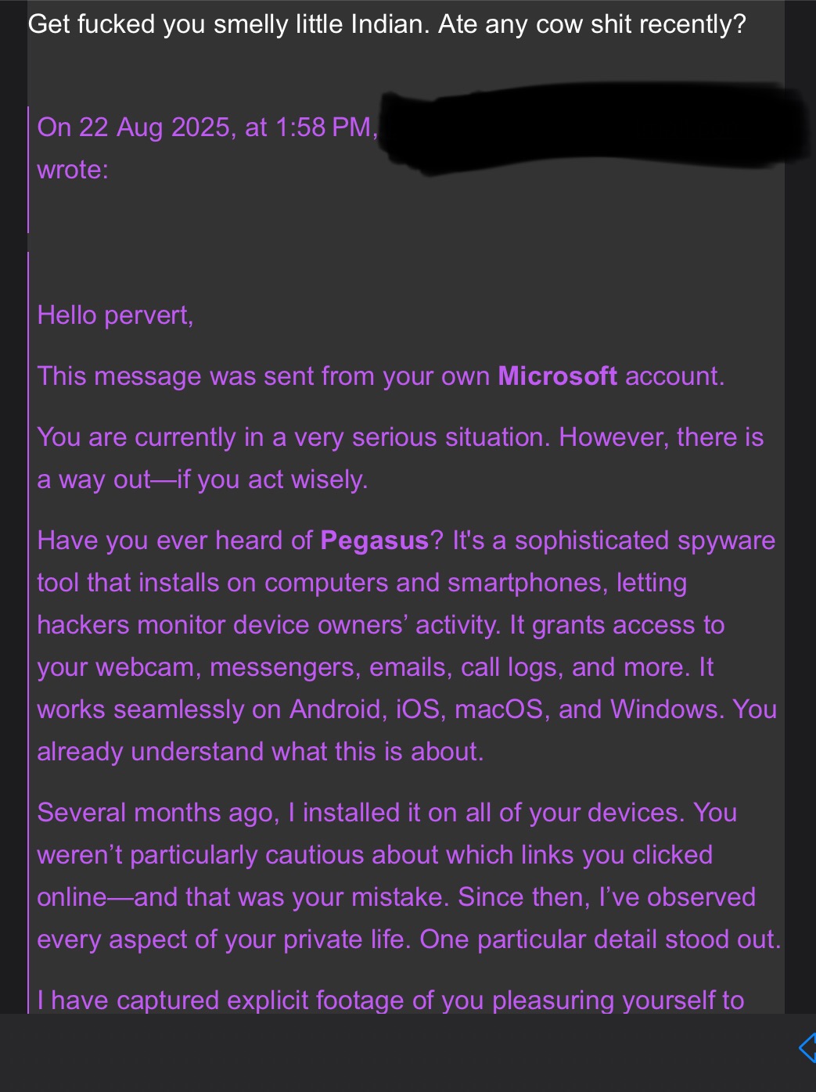Click the 'Several months ago' sentence start

coord(156,813)
